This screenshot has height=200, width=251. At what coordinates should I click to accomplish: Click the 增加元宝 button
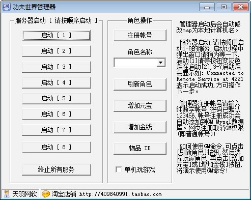(x=140, y=106)
